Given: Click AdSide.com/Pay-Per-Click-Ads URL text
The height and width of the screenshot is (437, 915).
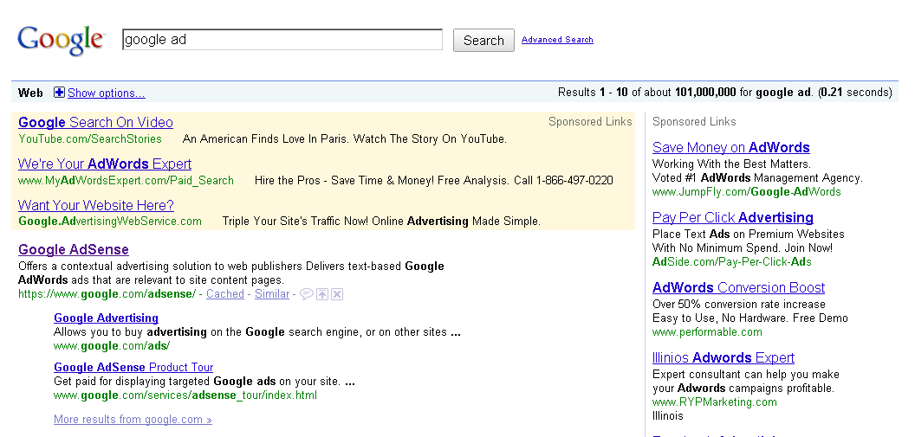Looking at the screenshot, I should tap(732, 262).
